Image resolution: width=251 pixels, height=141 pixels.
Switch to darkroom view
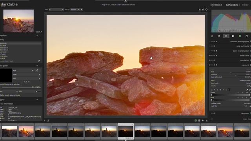click(232, 5)
